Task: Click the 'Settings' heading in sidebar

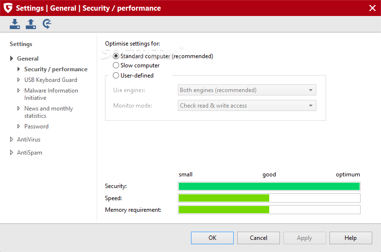Action: point(21,44)
